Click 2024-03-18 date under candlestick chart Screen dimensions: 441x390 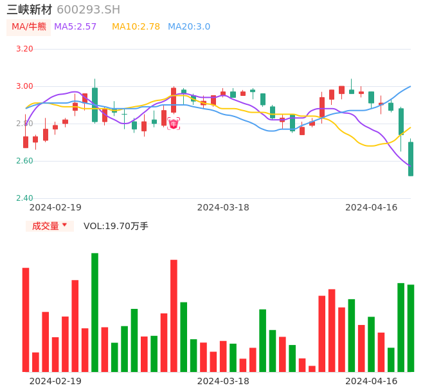point(223,207)
